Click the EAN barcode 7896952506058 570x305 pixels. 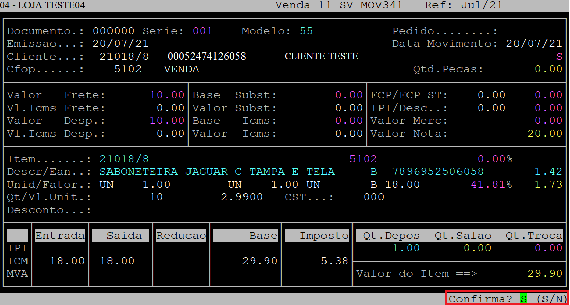click(x=438, y=172)
